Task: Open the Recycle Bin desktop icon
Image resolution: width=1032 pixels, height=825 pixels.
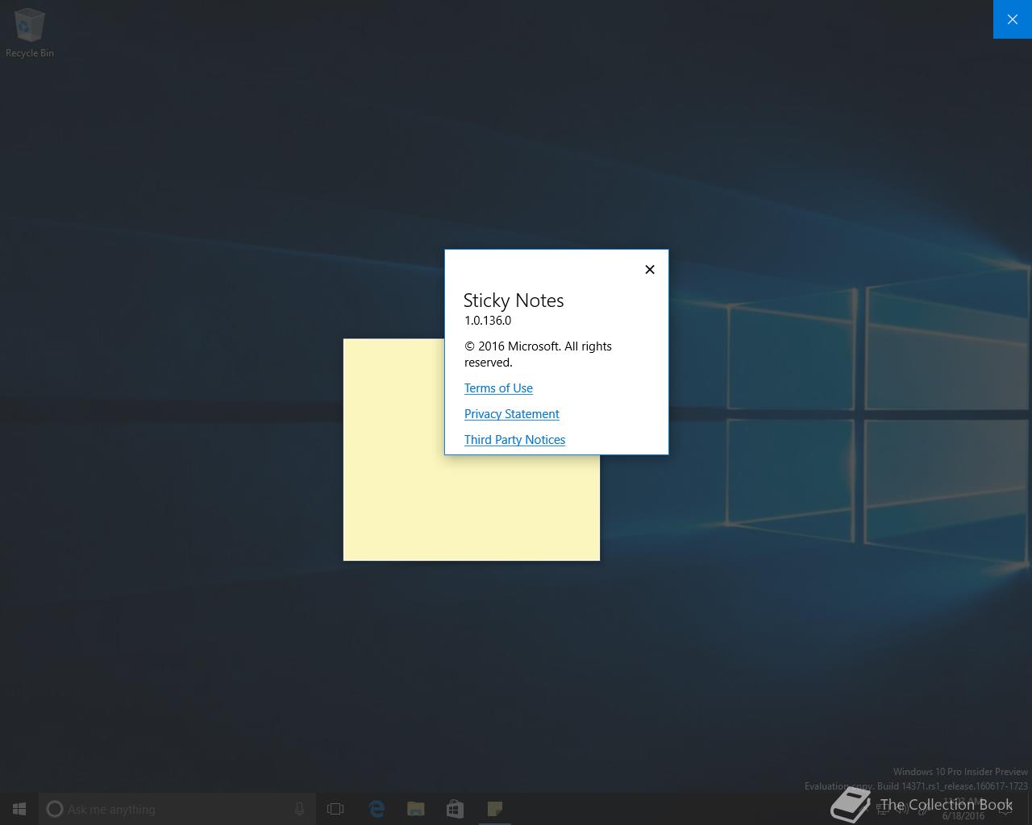Action: (x=30, y=33)
